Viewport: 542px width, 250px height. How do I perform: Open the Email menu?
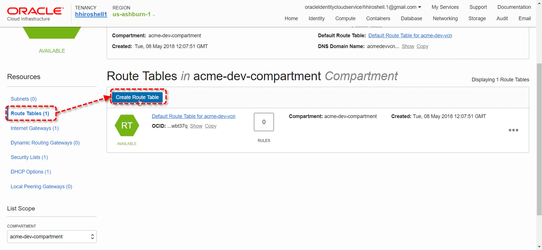point(525,19)
